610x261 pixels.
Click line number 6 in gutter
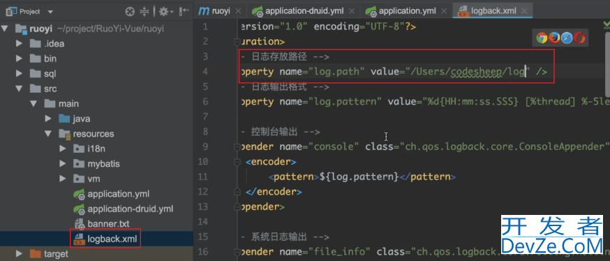tap(205, 101)
